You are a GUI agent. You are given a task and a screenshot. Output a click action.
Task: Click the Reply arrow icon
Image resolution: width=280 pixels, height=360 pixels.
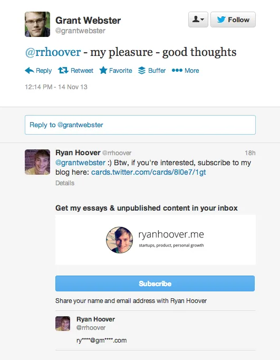(x=30, y=71)
